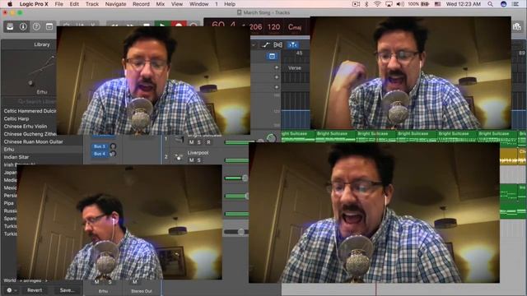Record-enable track 1 with the R button
The image size is (527, 296).
click(x=208, y=142)
